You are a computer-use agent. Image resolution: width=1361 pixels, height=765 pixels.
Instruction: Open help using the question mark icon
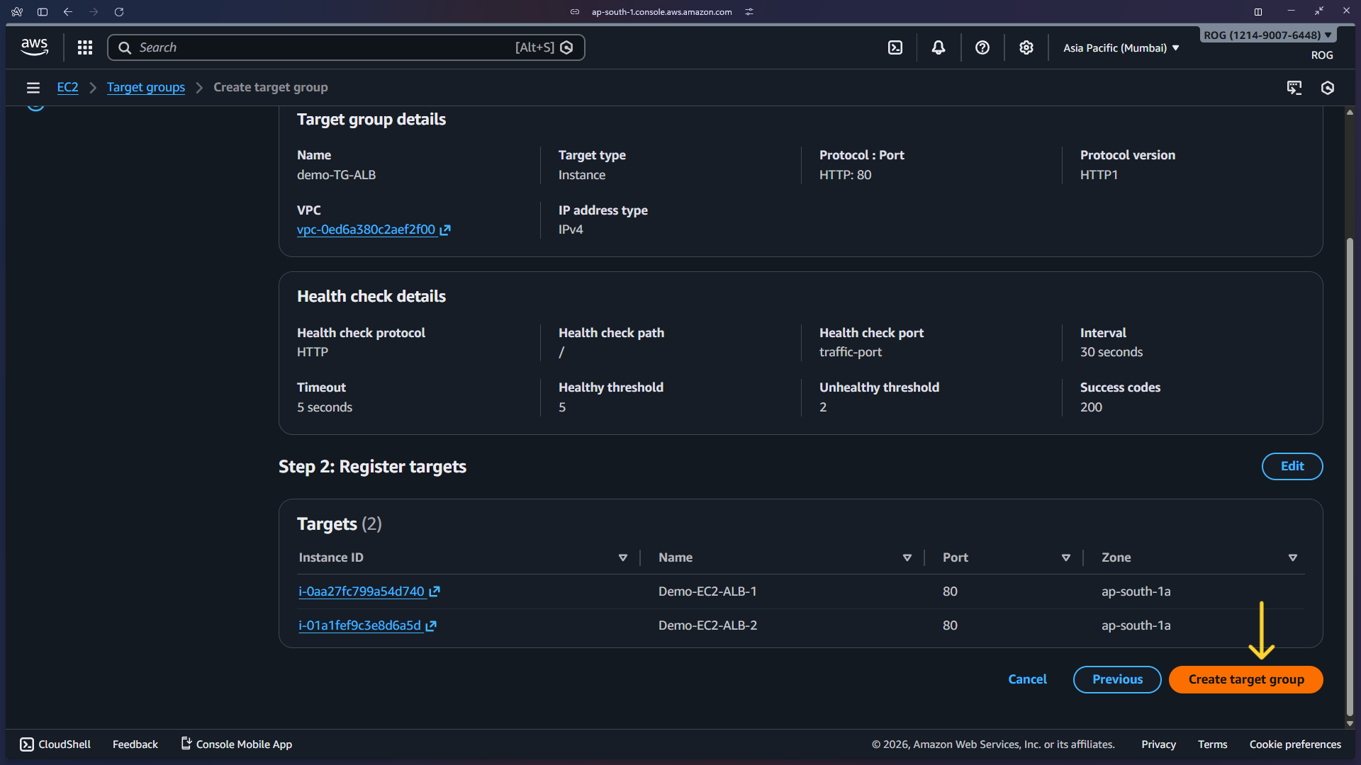coord(982,47)
